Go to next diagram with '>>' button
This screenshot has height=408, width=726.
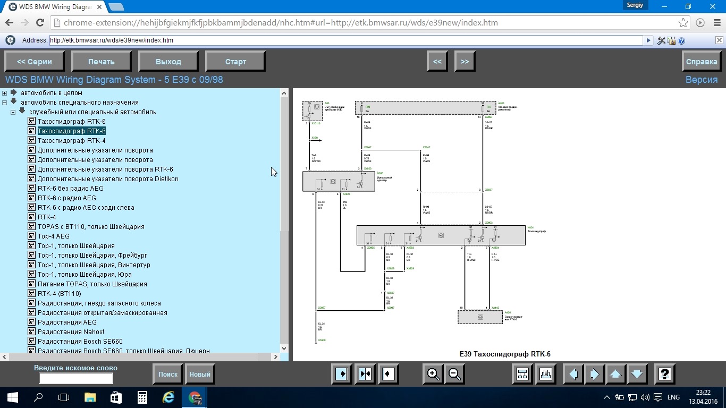click(x=465, y=61)
